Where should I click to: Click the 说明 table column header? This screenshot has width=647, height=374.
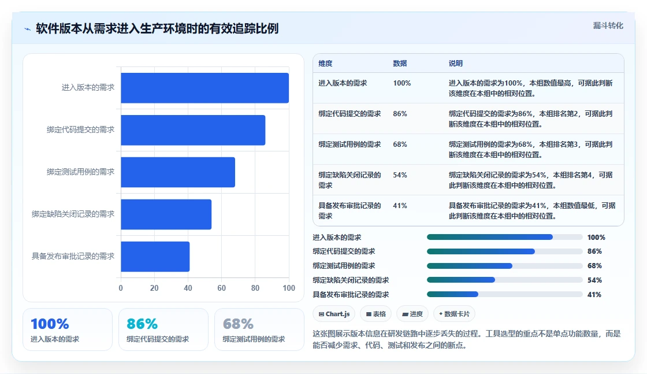tap(456, 63)
